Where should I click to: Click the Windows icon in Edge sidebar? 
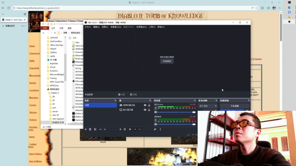(x=289, y=3)
